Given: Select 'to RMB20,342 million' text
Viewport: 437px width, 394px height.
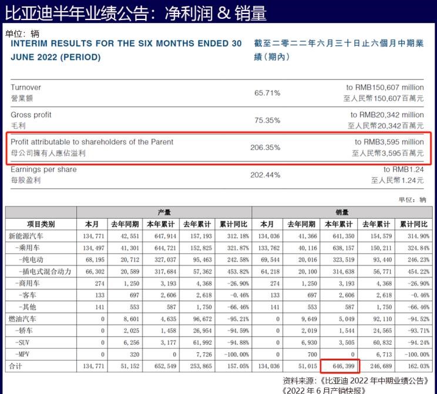Looking at the screenshot, I should click(387, 115).
